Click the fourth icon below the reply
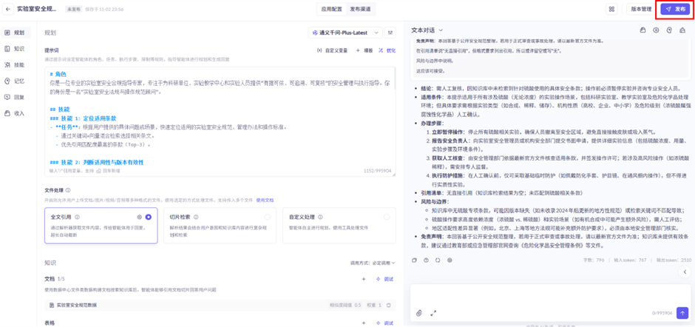 [x=450, y=260]
